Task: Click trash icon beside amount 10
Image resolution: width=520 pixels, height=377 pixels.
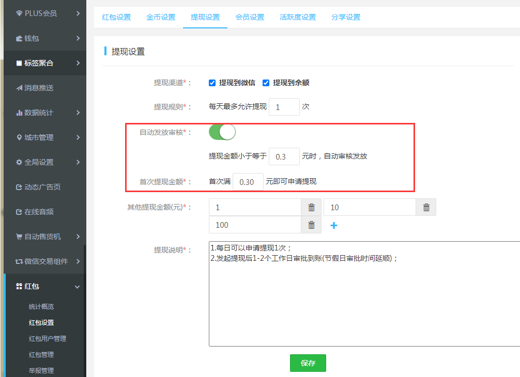Action: [x=426, y=207]
